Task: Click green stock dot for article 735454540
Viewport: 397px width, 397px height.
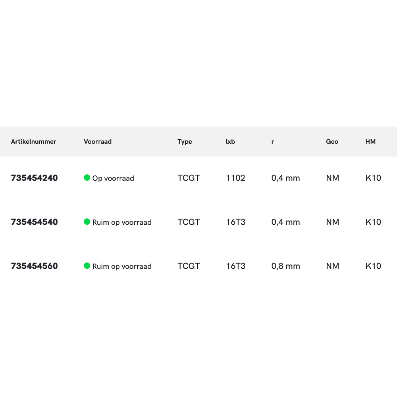Action: point(87,222)
